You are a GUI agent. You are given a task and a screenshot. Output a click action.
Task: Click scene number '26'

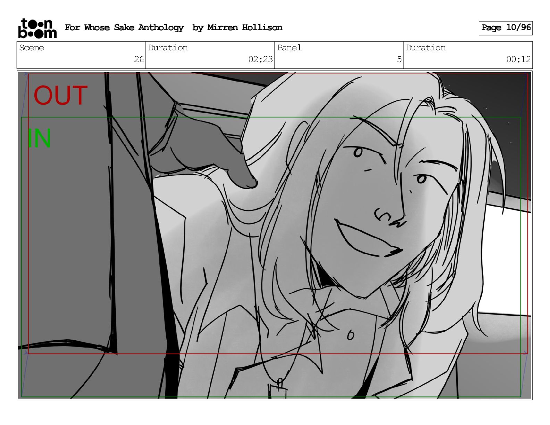click(x=139, y=59)
